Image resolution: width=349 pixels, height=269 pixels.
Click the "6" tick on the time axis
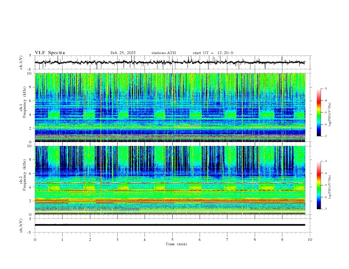pyautogui.click(x=200, y=240)
